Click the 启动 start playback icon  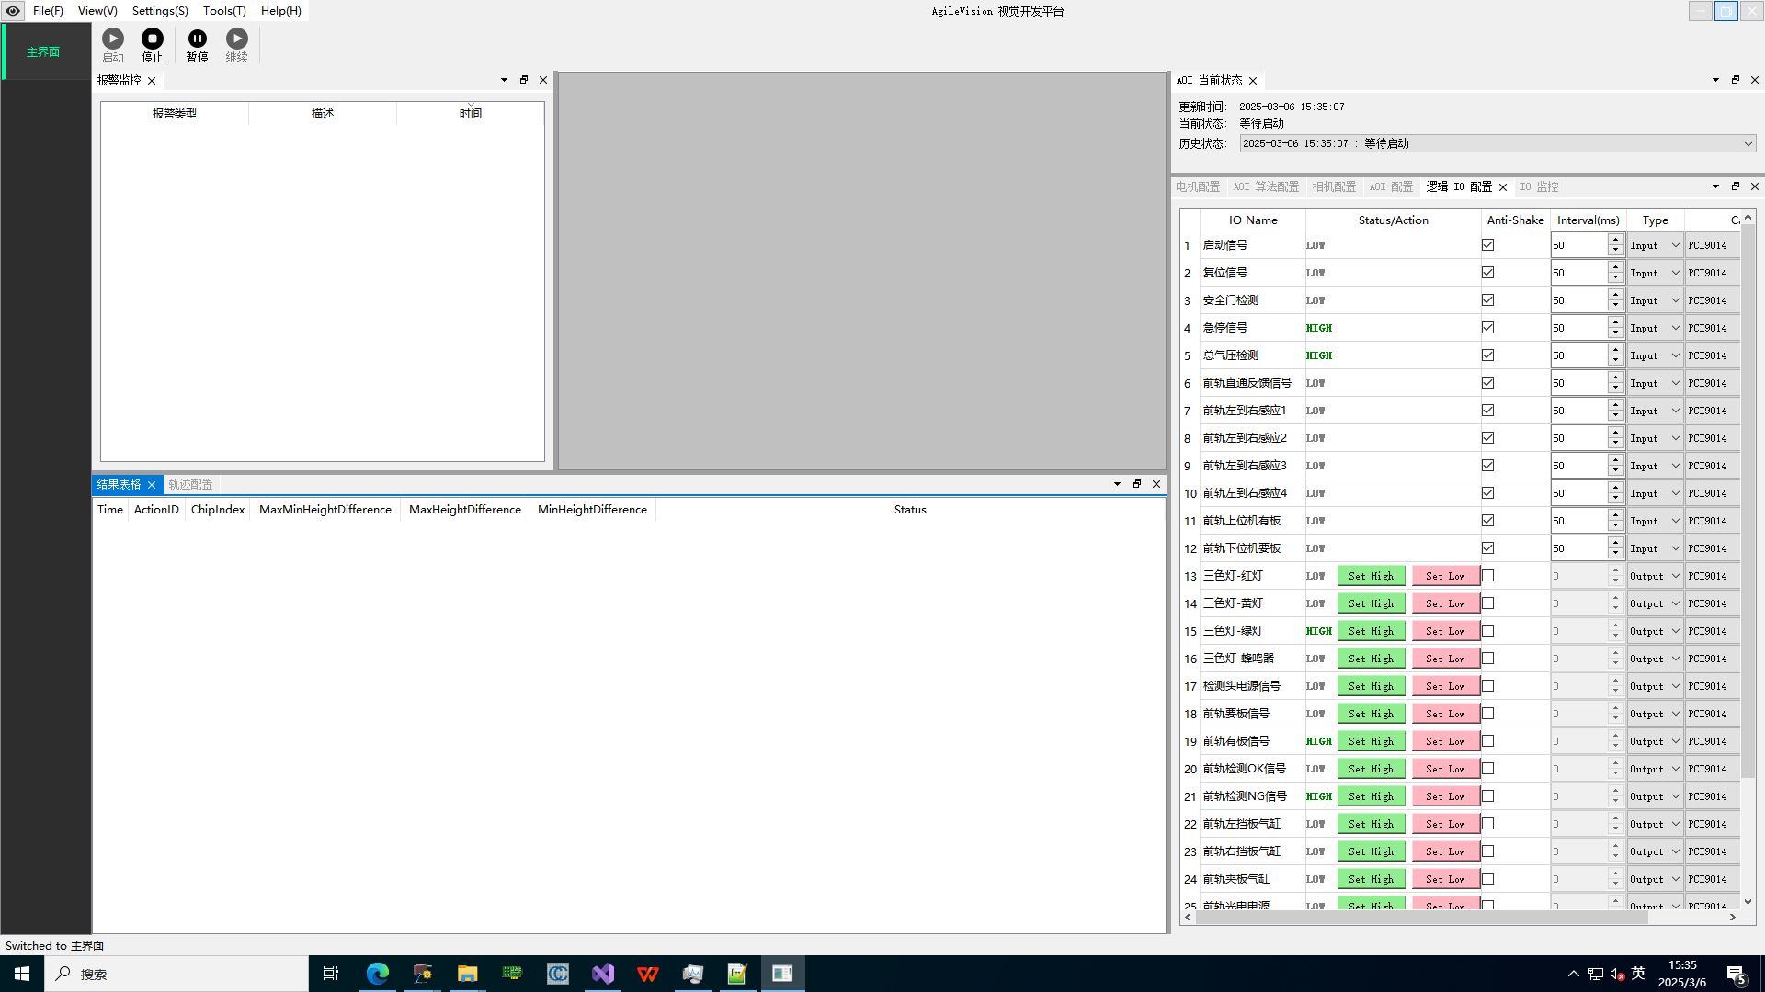point(113,39)
